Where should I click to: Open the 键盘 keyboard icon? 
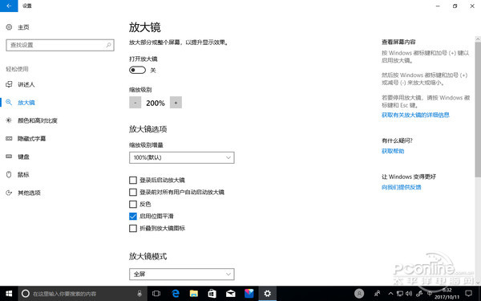[x=9, y=157]
